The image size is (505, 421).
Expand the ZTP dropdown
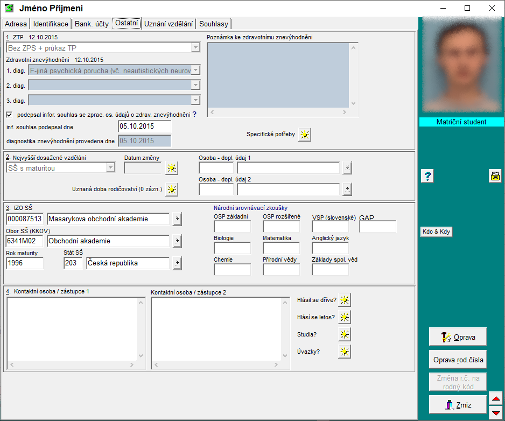(x=195, y=48)
